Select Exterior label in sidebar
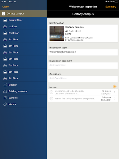 tap(13, 85)
